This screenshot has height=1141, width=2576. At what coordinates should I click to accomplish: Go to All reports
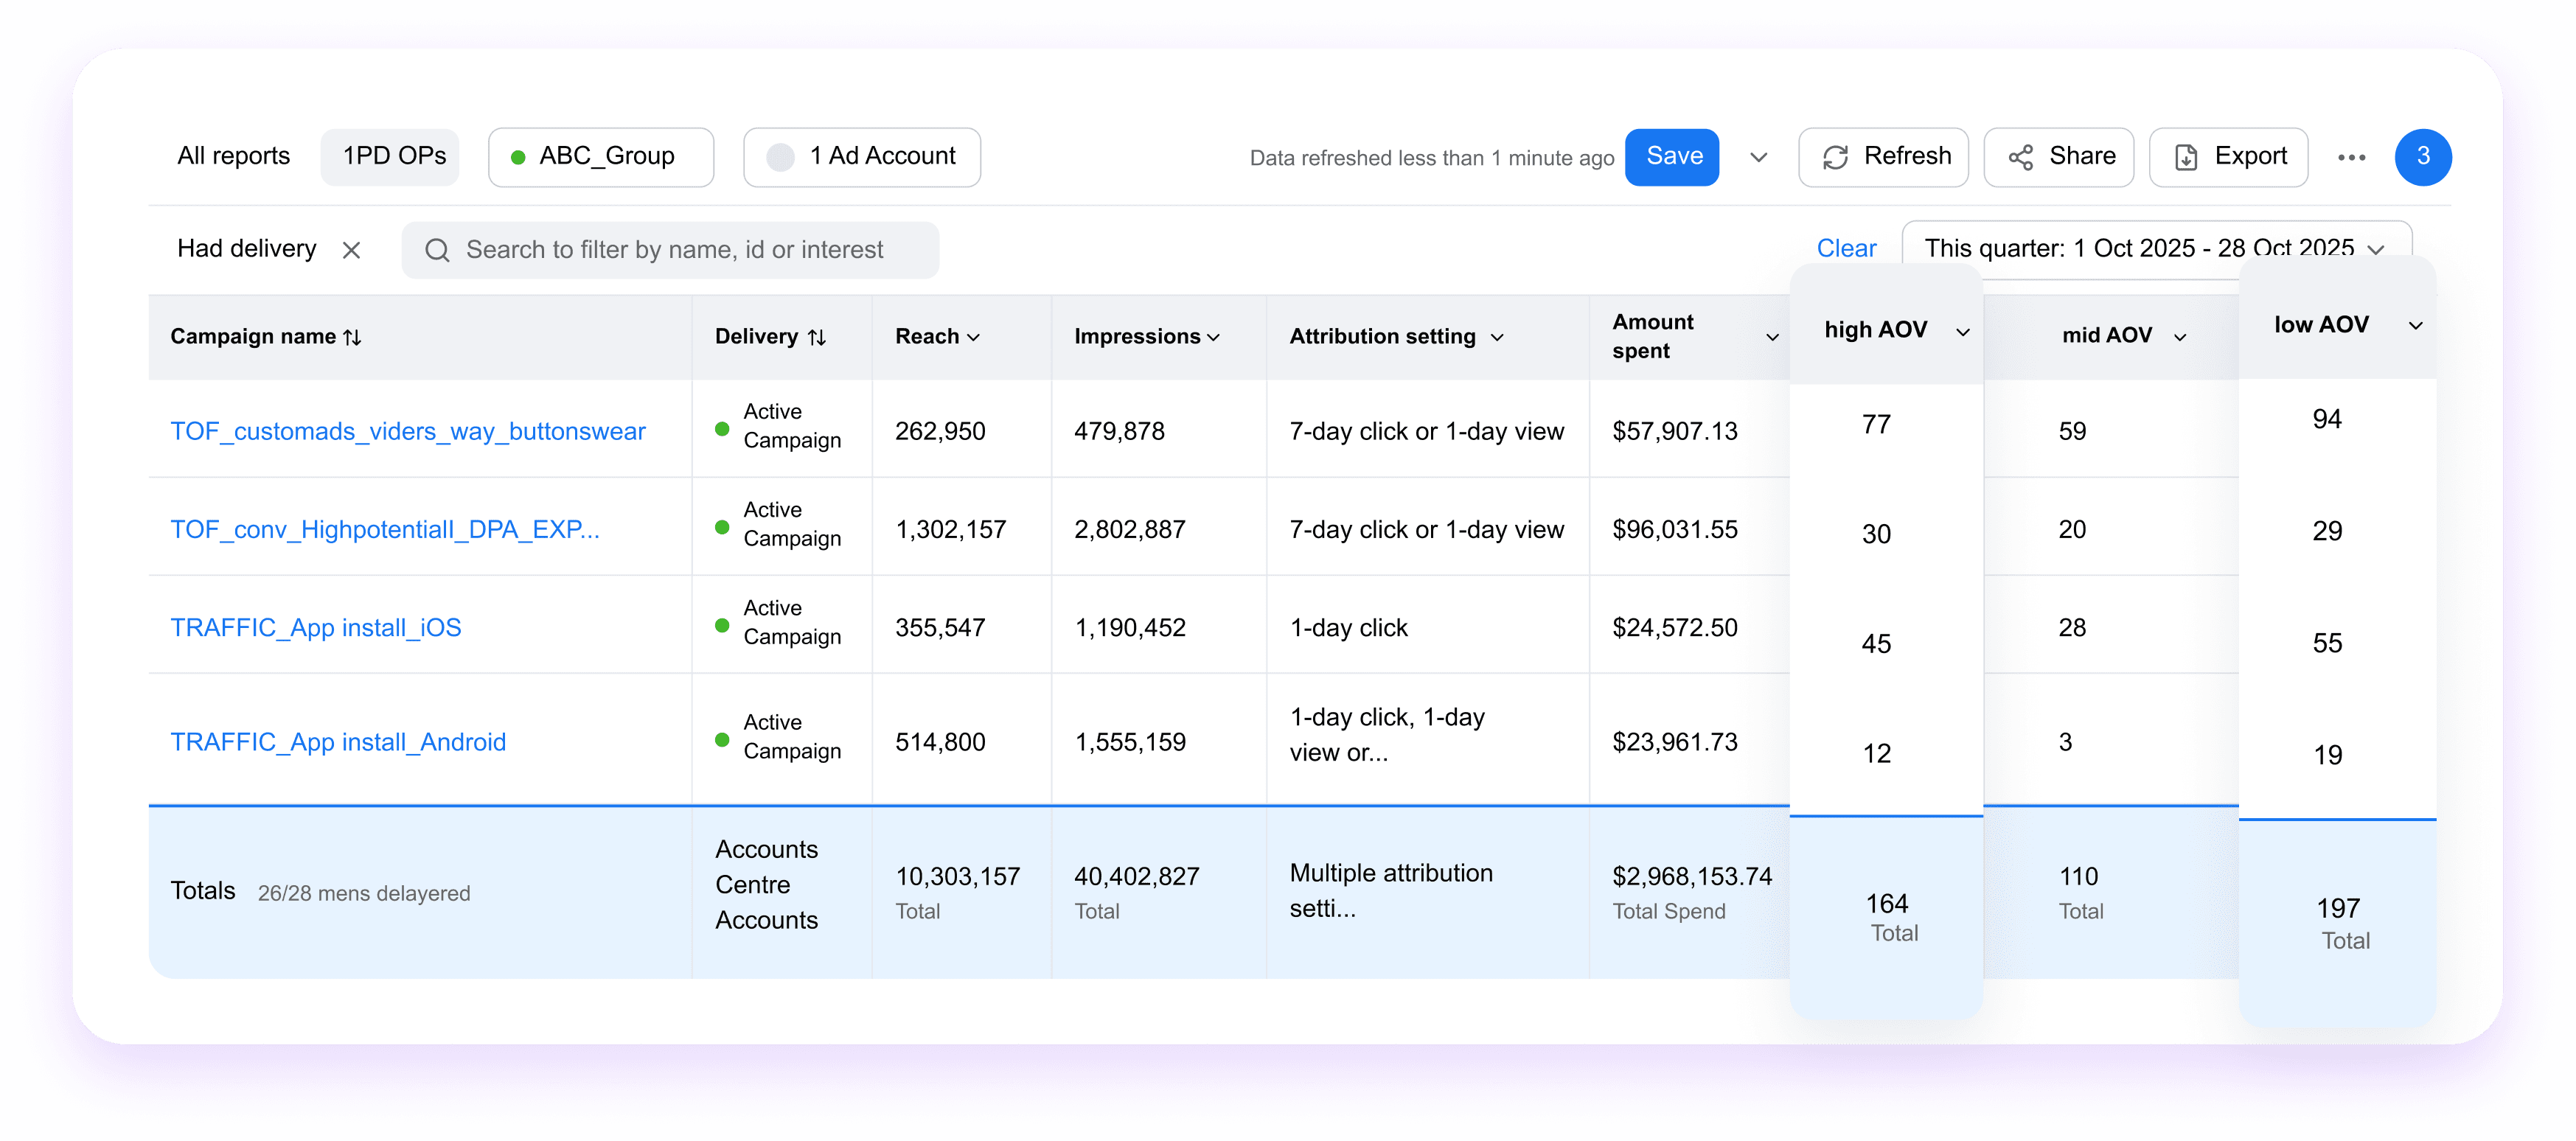click(x=233, y=156)
